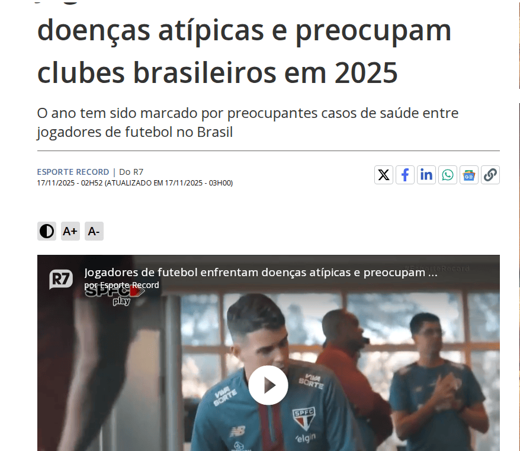Increase font size with A+
The width and height of the screenshot is (520, 451).
[x=70, y=231]
